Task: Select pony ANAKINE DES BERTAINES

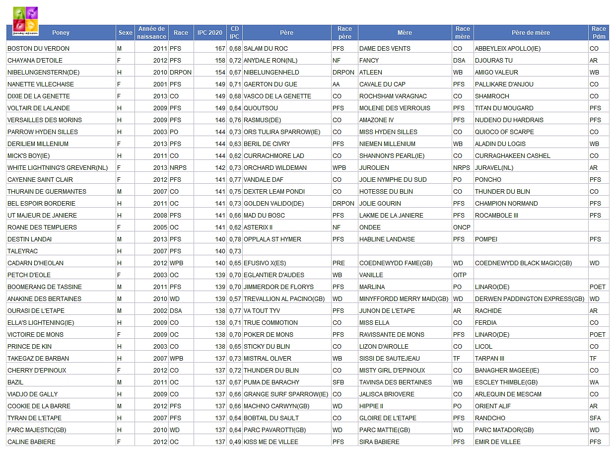Action: (x=44, y=299)
